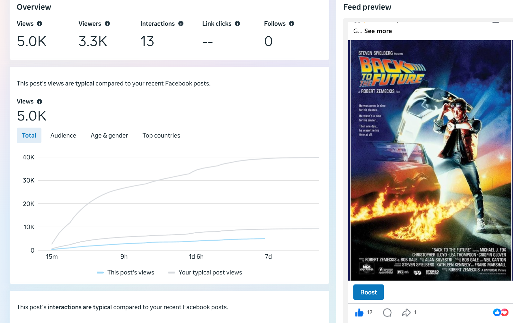Viewport: 513px width, 323px height.
Task: Click the share count 1 in feed preview
Action: click(415, 312)
